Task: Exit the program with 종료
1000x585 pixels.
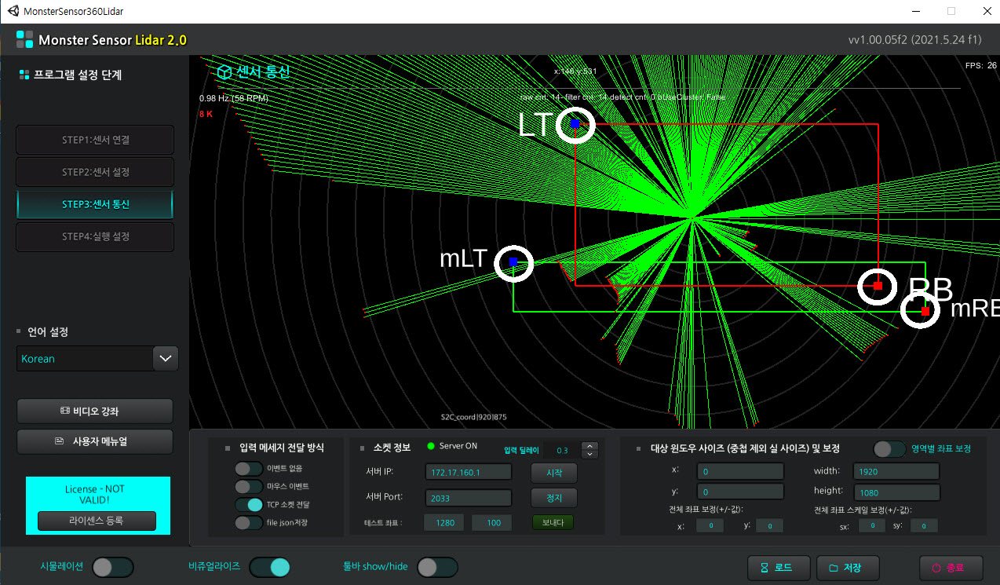Action: (951, 568)
